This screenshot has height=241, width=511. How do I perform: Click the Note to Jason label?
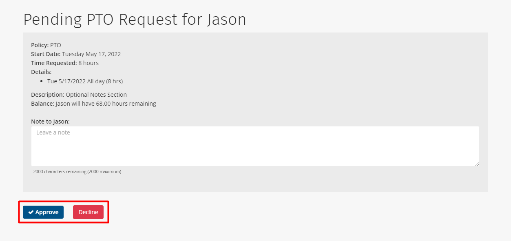pyautogui.click(x=50, y=122)
